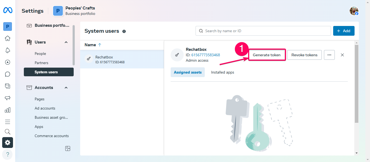
Task: Open the compass navigation icon
Action: 8,62
